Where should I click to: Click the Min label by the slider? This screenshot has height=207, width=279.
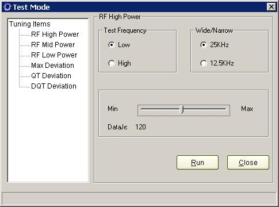[113, 109]
